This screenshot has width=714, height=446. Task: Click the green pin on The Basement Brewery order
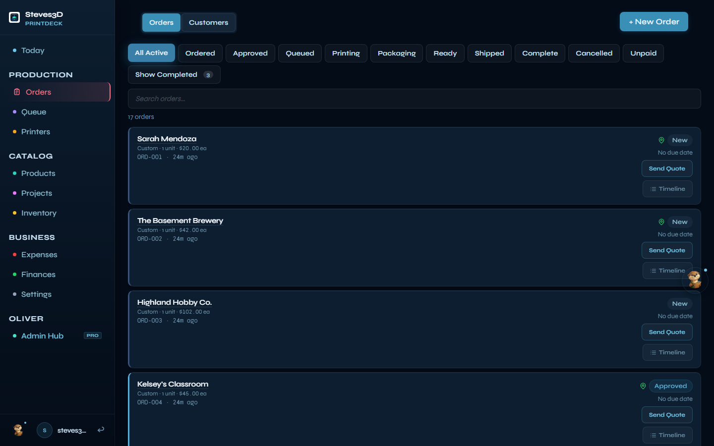(x=661, y=222)
